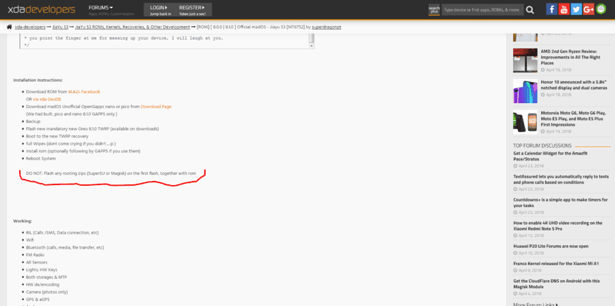The image size is (615, 306).
Task: Open the XDA Facebook page icon
Action: coord(551,10)
